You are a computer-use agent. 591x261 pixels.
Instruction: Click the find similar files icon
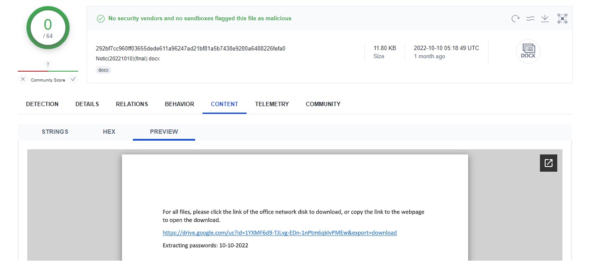[x=530, y=19]
